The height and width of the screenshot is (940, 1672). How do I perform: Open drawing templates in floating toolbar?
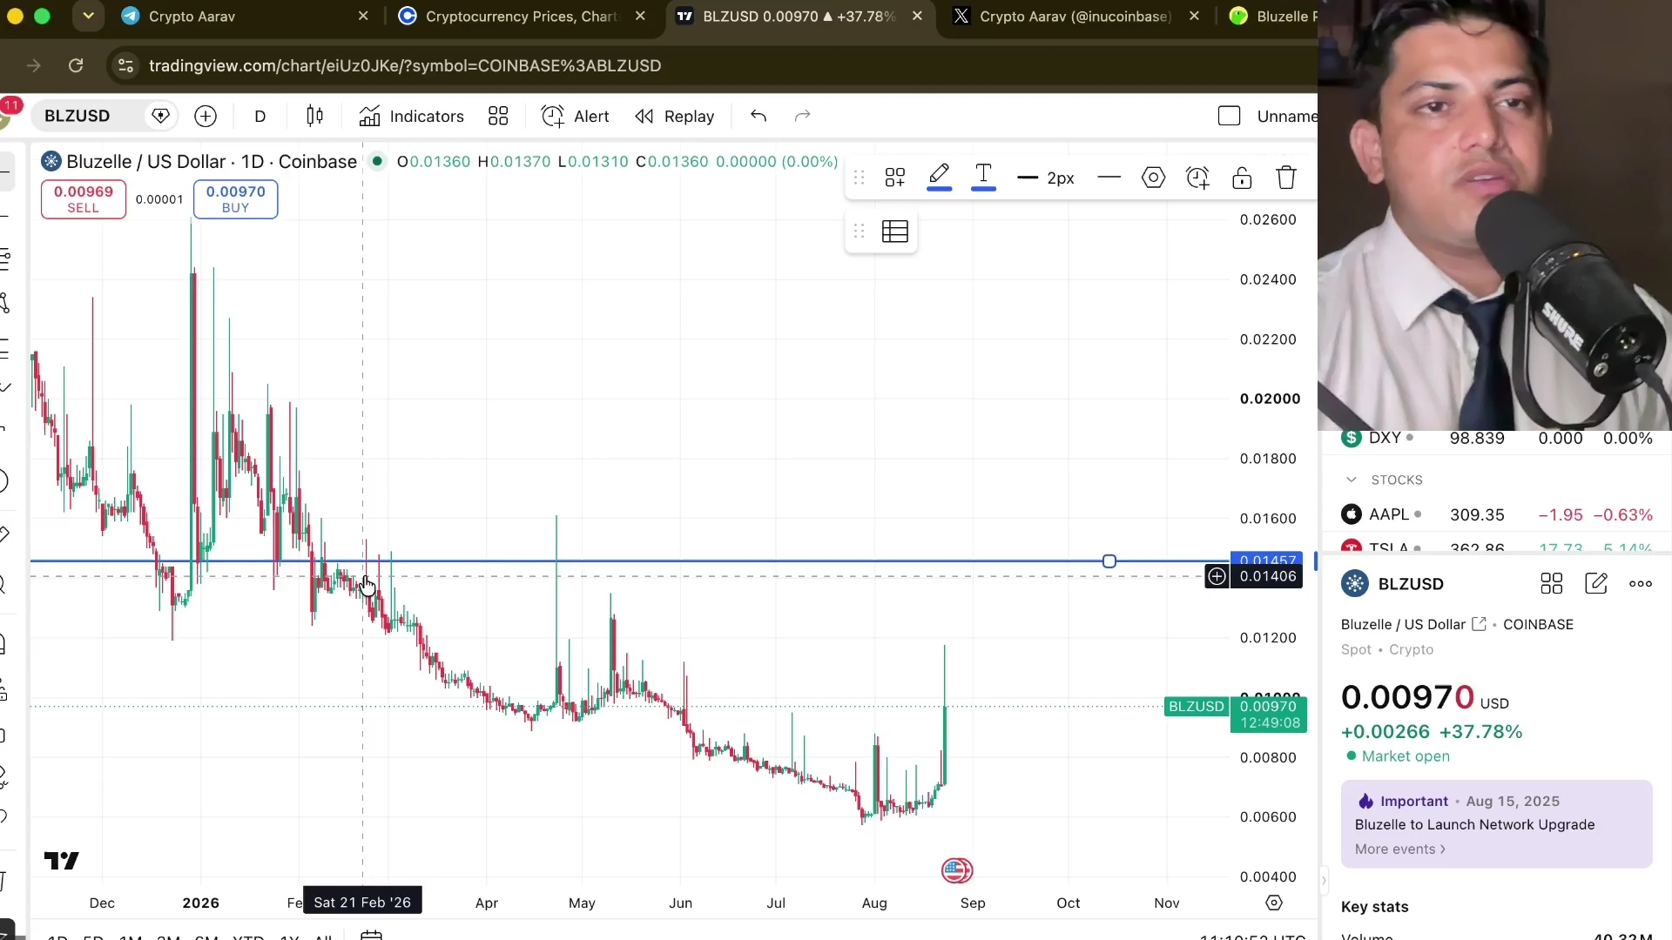[895, 178]
